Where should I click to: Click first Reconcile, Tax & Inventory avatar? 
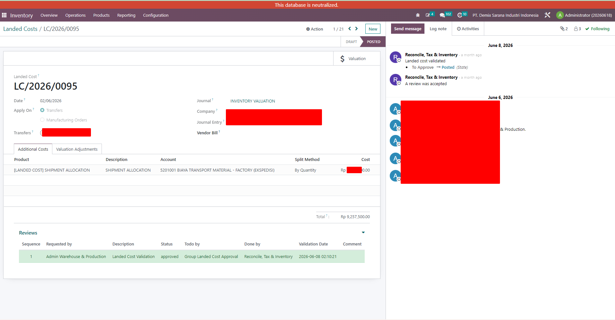coord(395,57)
